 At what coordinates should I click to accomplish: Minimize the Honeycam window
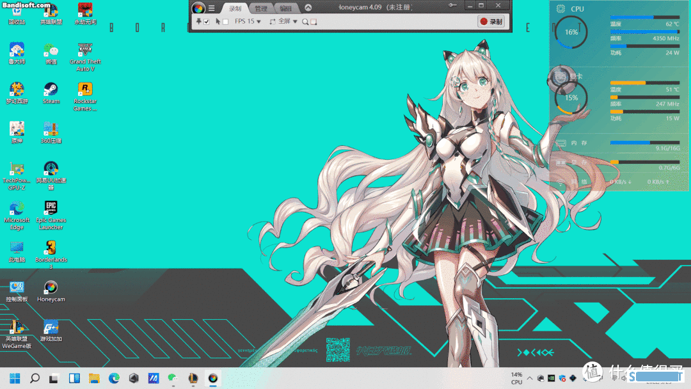pos(470,6)
